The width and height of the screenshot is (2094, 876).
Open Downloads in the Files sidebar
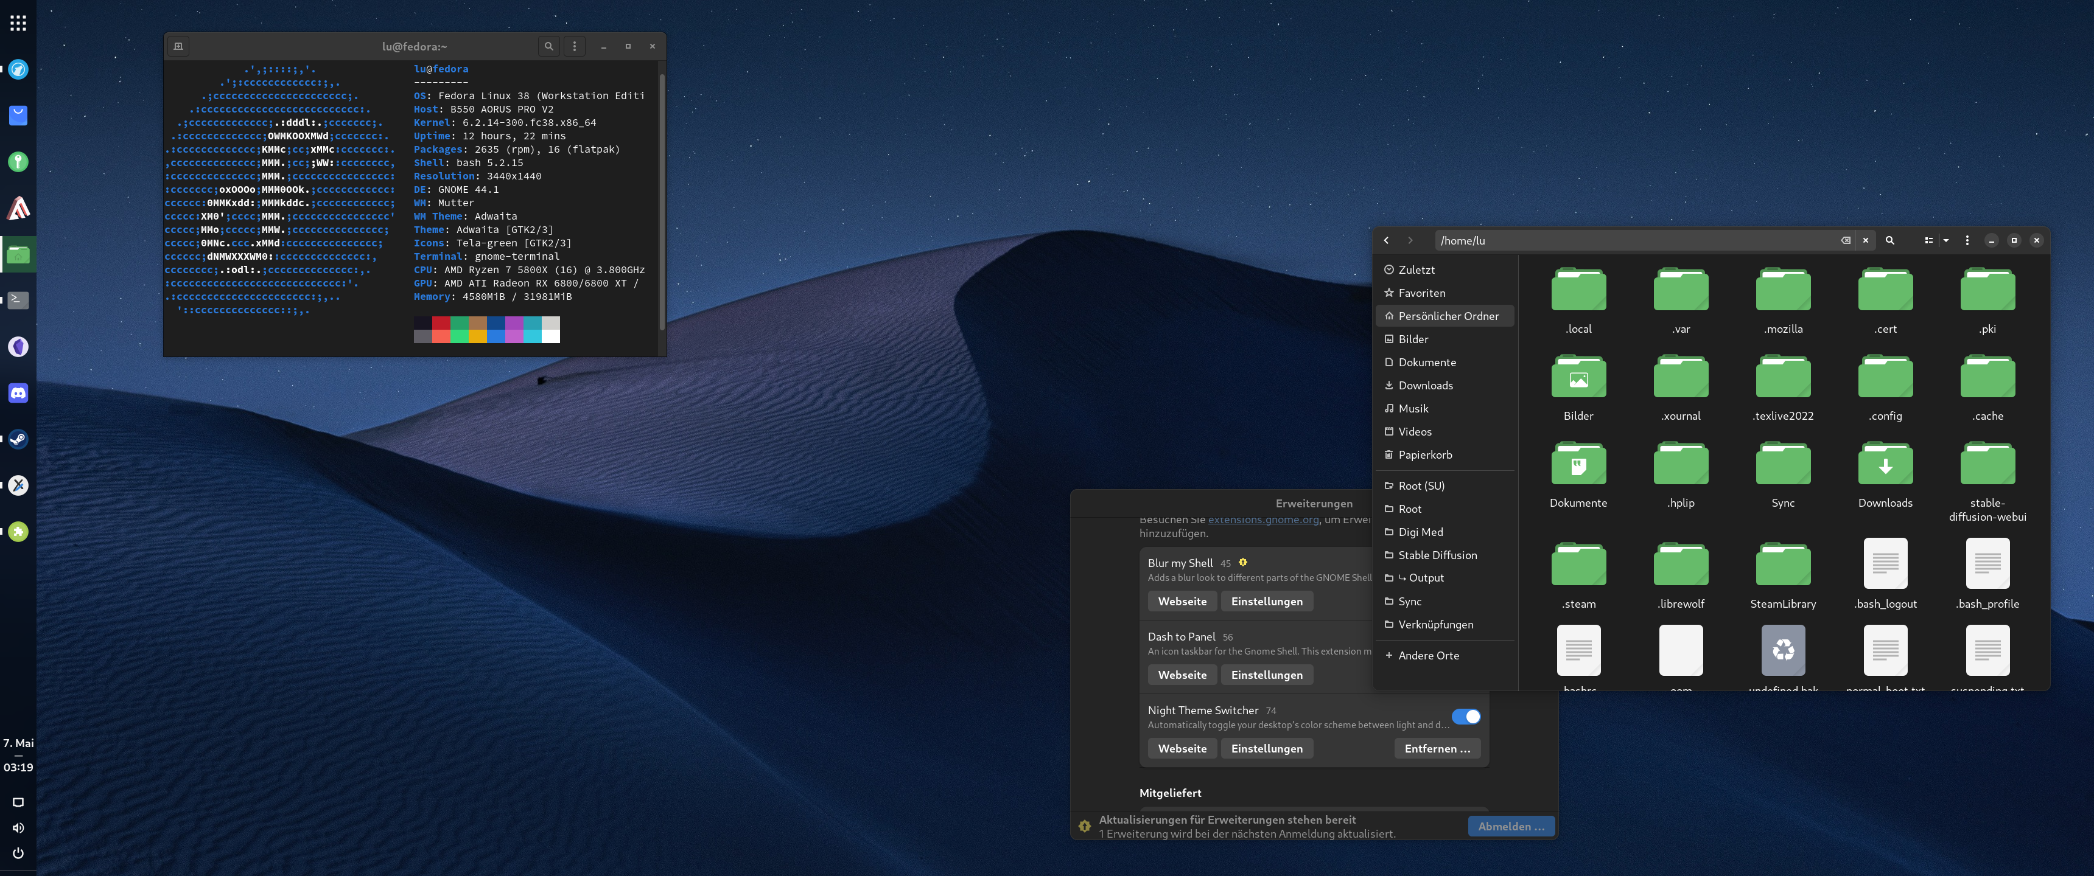click(1444, 385)
